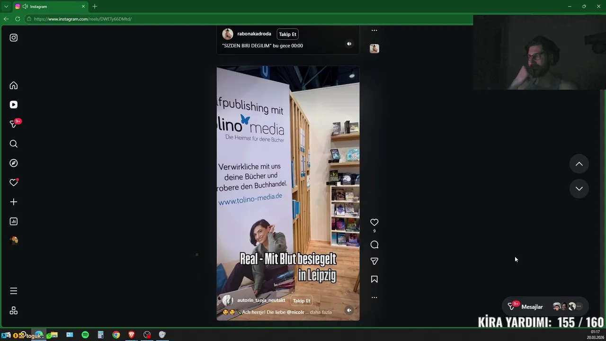This screenshot has height=341, width=606.
Task: Follow autorin_tanja_neutakt via Takip Et
Action: click(x=302, y=301)
